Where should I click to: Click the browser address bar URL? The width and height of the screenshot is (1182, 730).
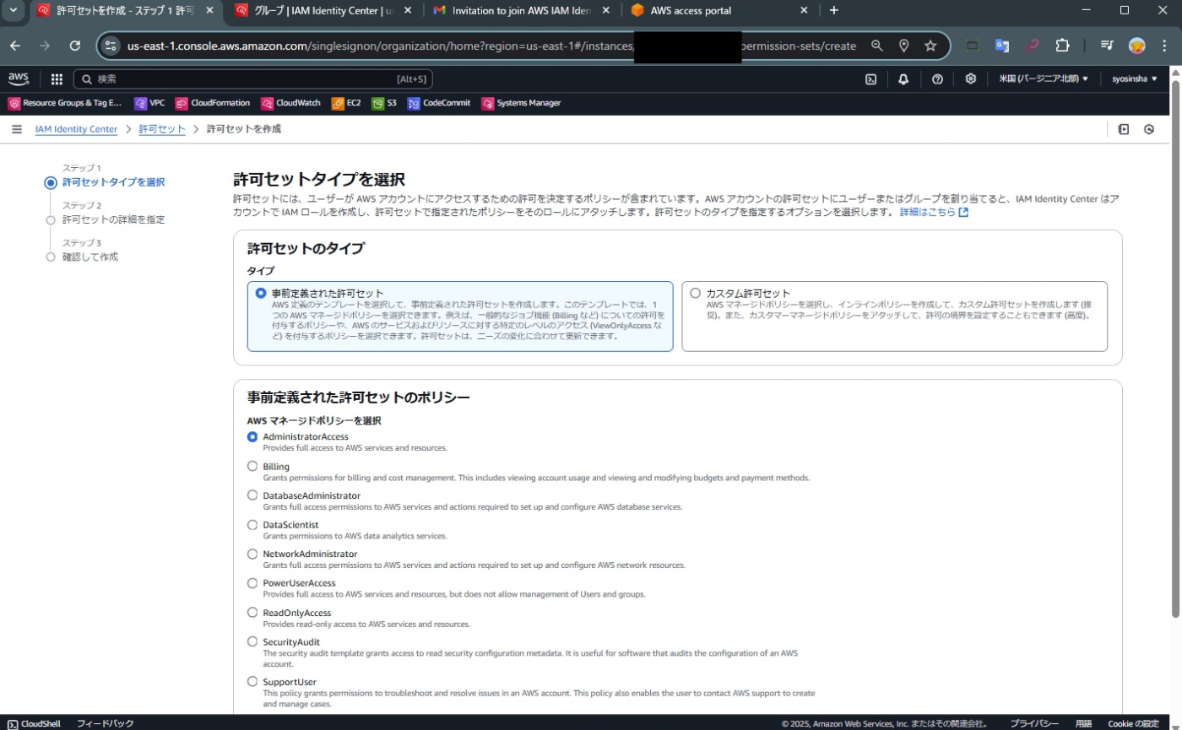[x=491, y=46]
